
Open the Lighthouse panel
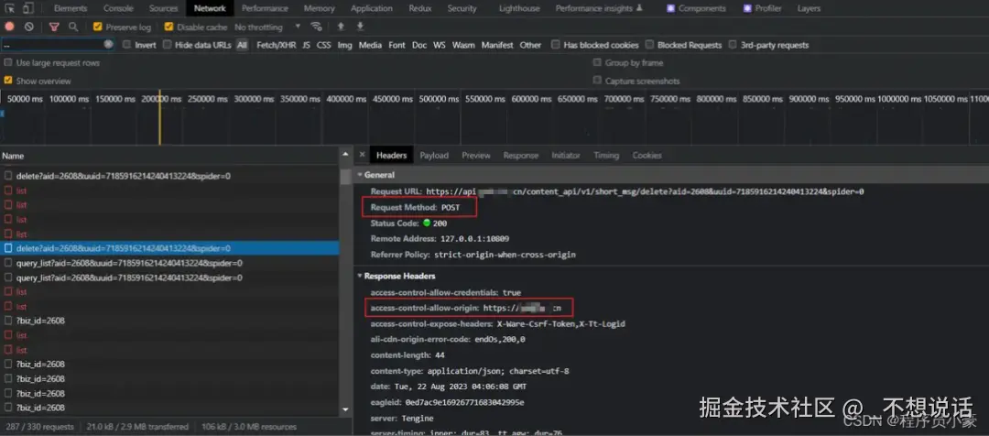(520, 9)
